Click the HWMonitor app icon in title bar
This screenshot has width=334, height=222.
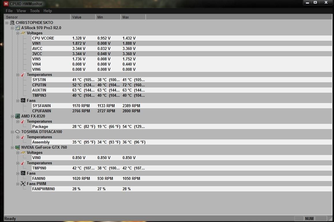tap(6, 4)
